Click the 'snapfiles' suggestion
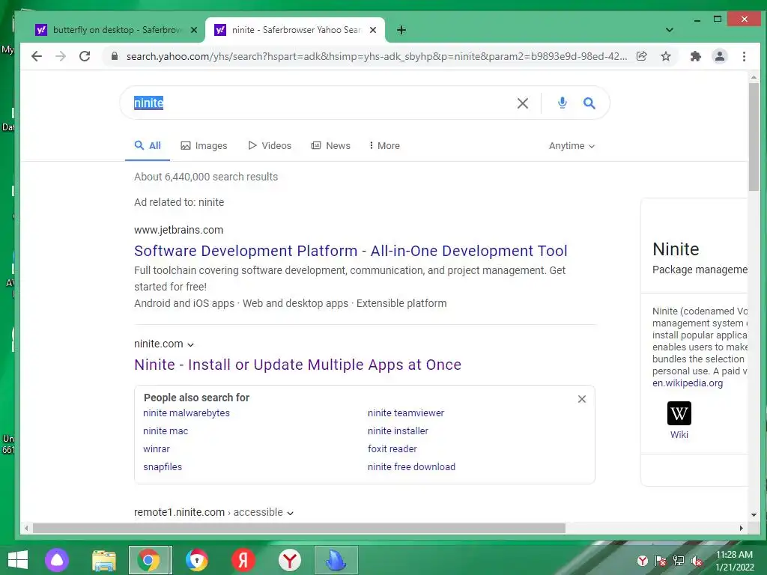The height and width of the screenshot is (575, 767). (x=163, y=467)
